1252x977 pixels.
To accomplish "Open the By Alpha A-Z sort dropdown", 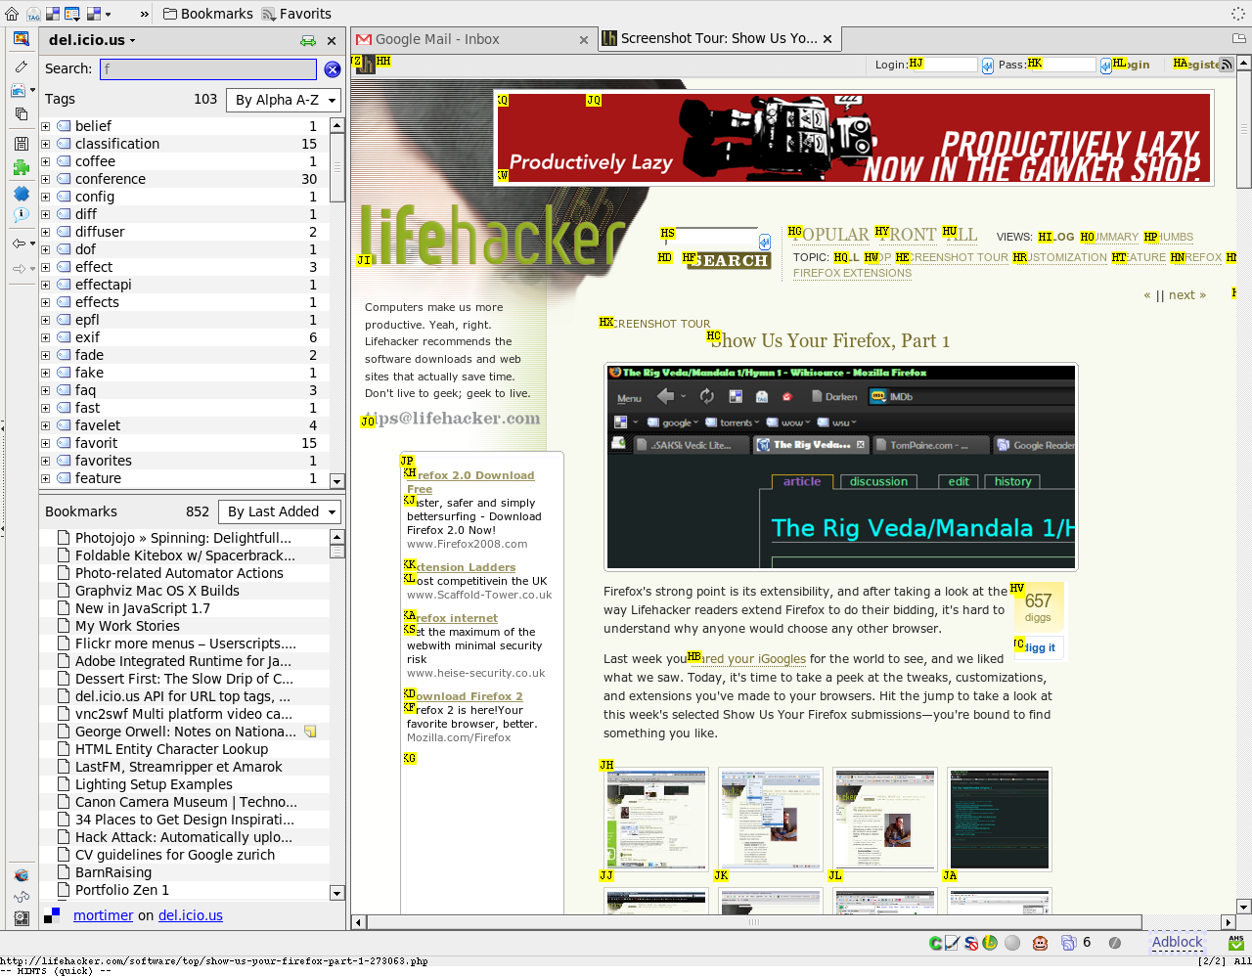I will tap(284, 100).
